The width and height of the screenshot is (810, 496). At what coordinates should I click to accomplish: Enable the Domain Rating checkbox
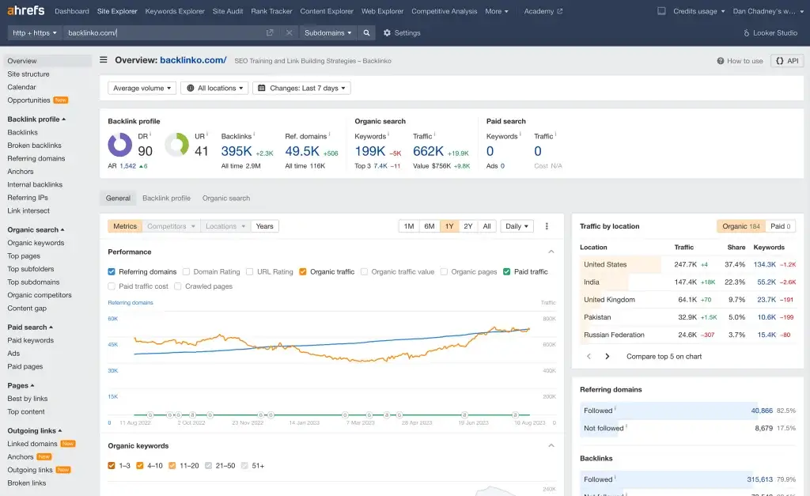(x=187, y=272)
